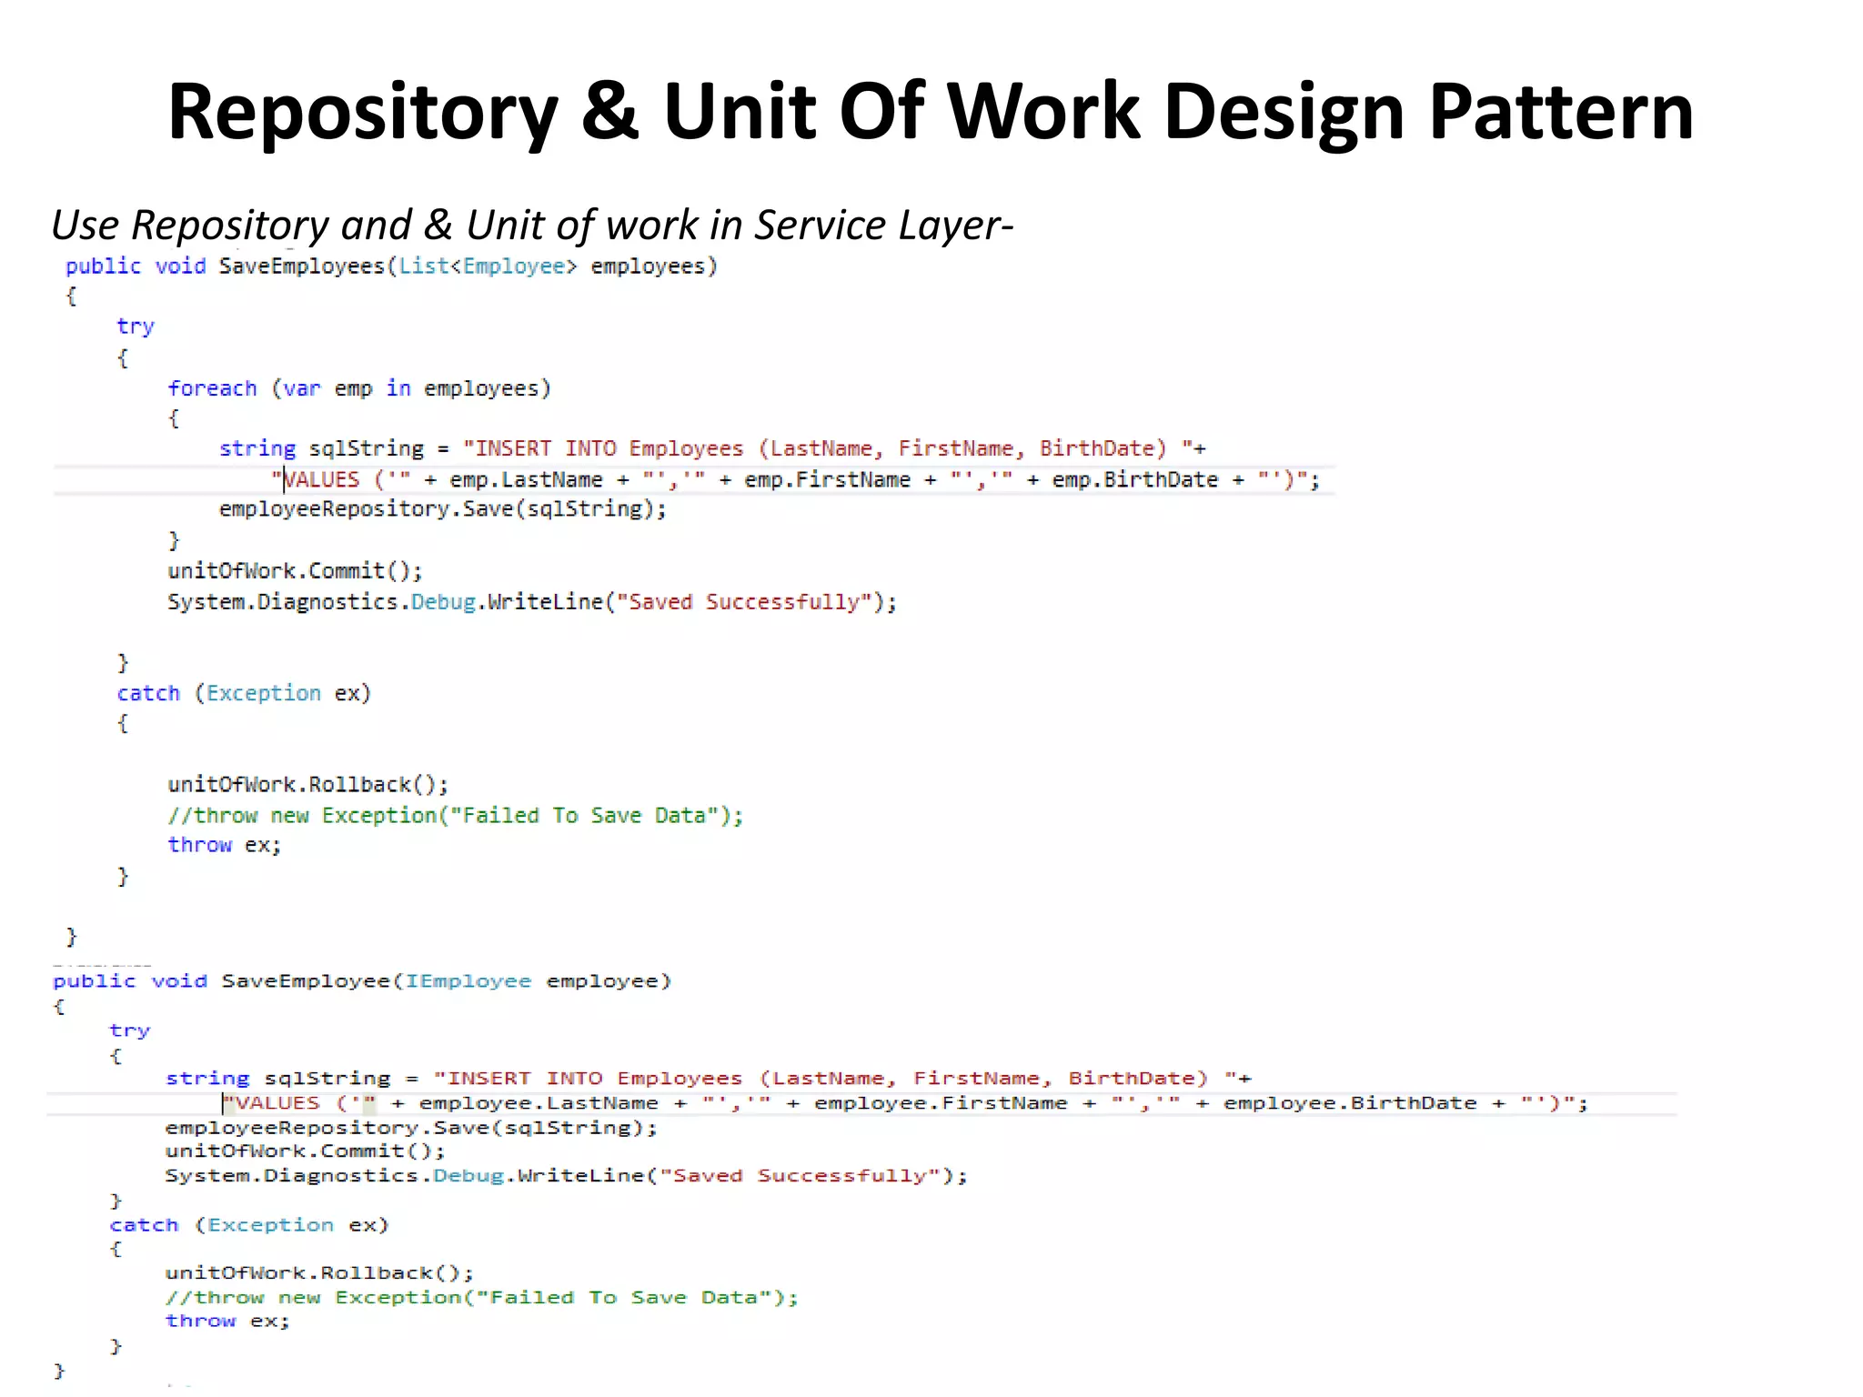Click the second comment '//throw new Exception("Failed To Save Data");'
The height and width of the screenshot is (1397, 1863).
tap(482, 1298)
